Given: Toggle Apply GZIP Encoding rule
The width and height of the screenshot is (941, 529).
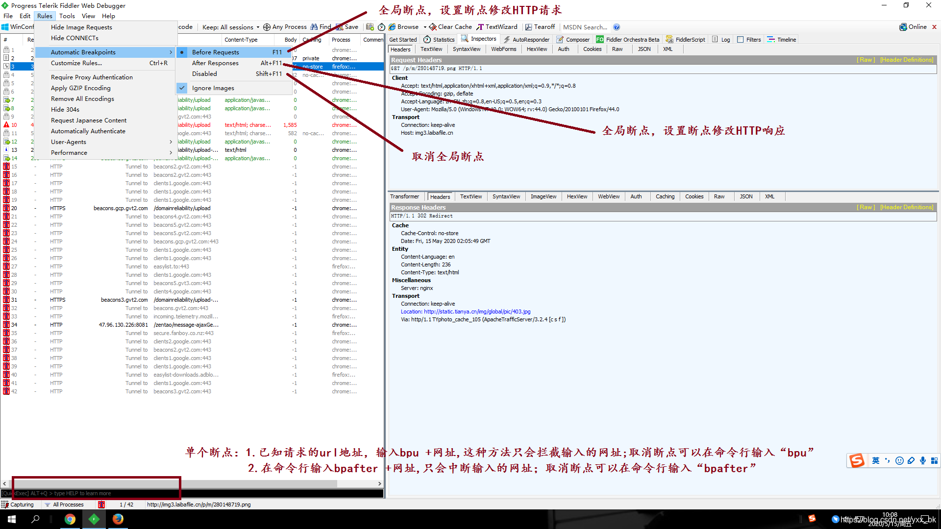Looking at the screenshot, I should (105, 88).
